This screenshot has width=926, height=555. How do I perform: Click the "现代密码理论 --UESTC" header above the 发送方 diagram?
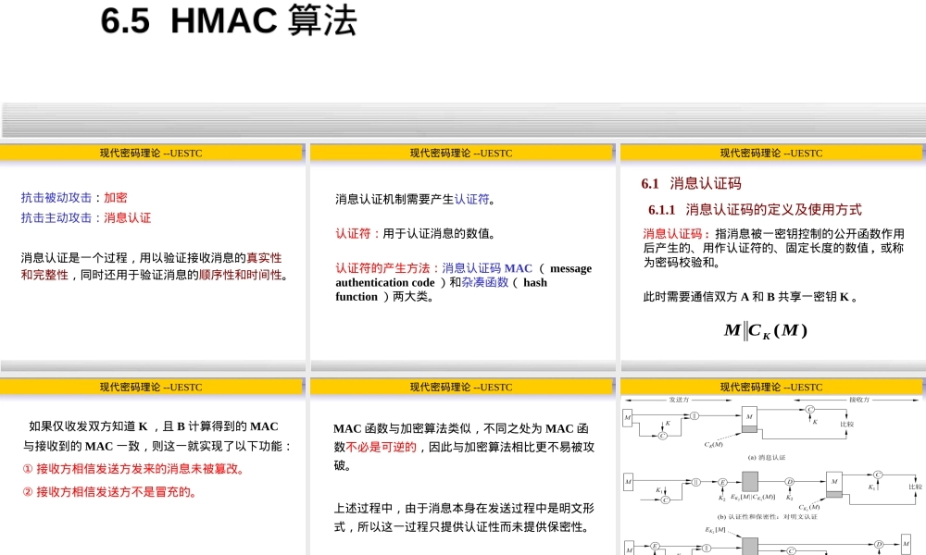[771, 388]
